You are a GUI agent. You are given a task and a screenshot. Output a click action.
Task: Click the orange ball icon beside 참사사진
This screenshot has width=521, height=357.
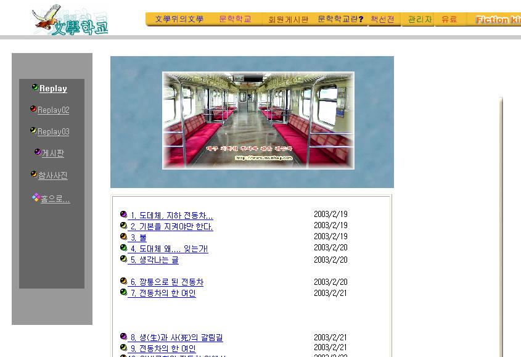tap(34, 174)
